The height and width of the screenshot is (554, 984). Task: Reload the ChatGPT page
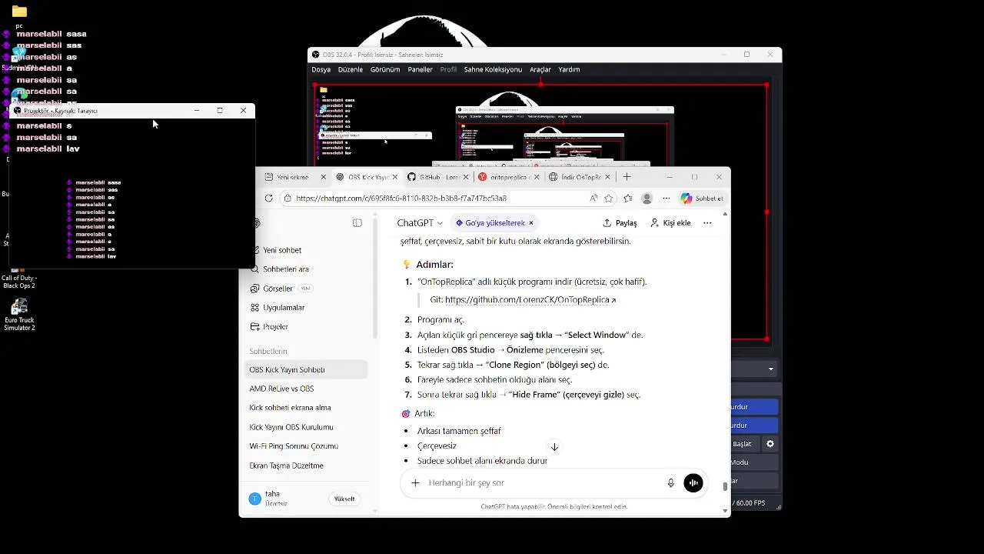pos(268,198)
